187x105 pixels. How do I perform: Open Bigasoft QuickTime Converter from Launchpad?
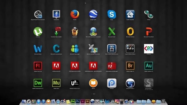pos(38,14)
